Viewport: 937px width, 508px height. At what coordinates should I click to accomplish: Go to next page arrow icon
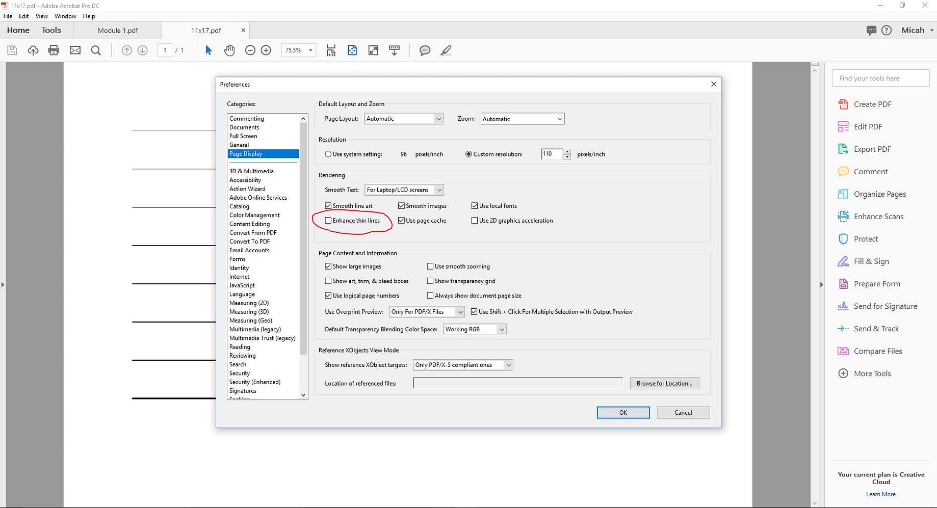143,50
